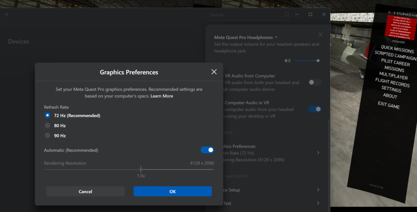Select the 72 Hz refresh rate
The height and width of the screenshot is (212, 417).
click(48, 115)
